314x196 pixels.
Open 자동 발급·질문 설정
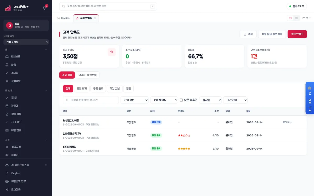pos(272,34)
